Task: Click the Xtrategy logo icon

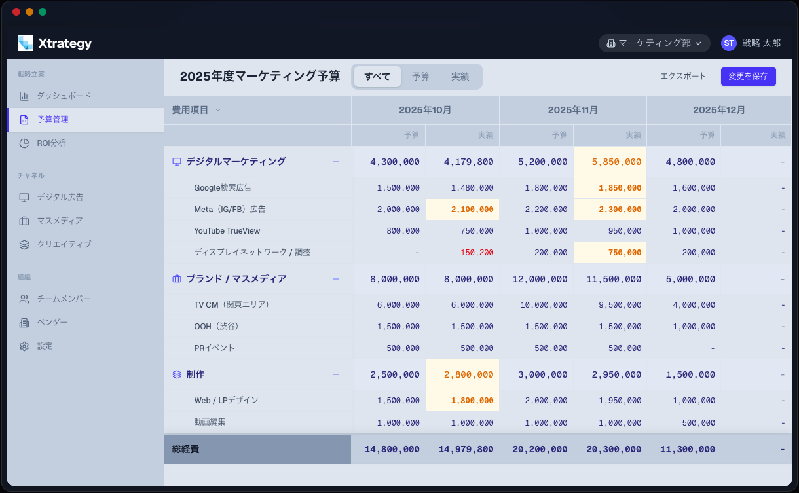Action: click(25, 43)
